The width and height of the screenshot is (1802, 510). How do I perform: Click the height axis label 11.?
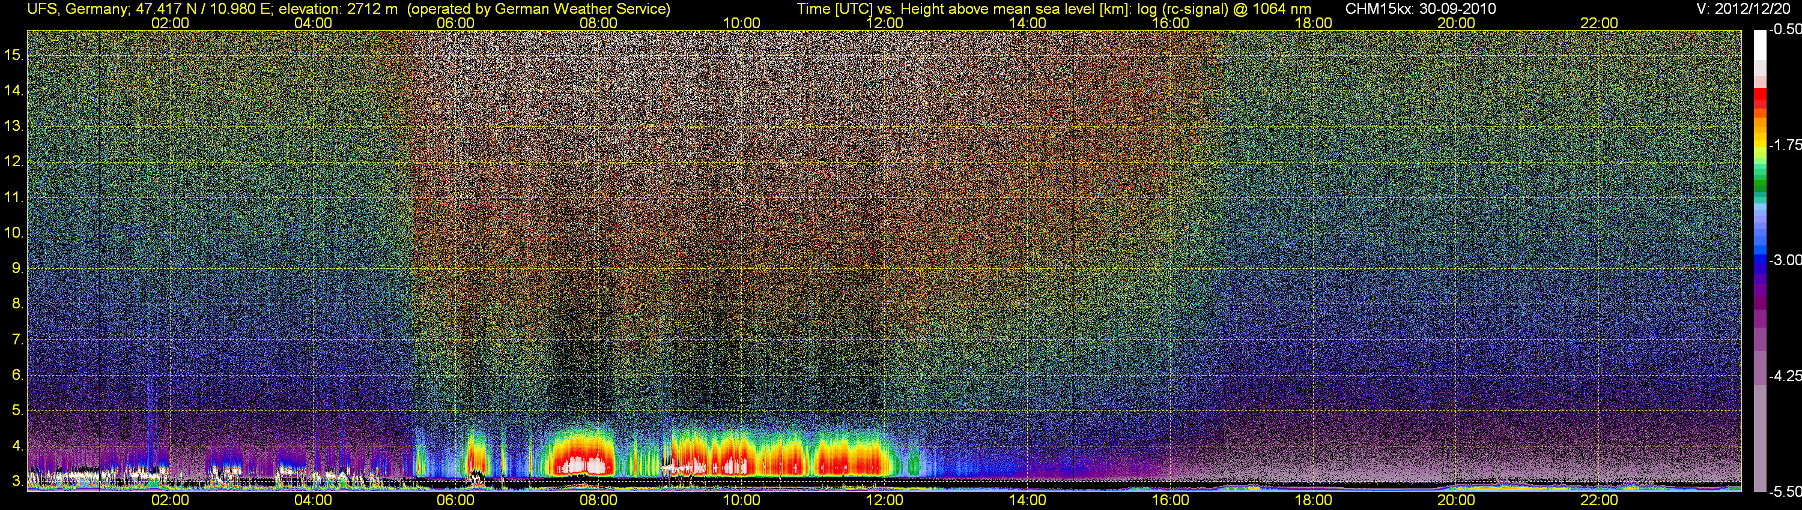[x=14, y=198]
